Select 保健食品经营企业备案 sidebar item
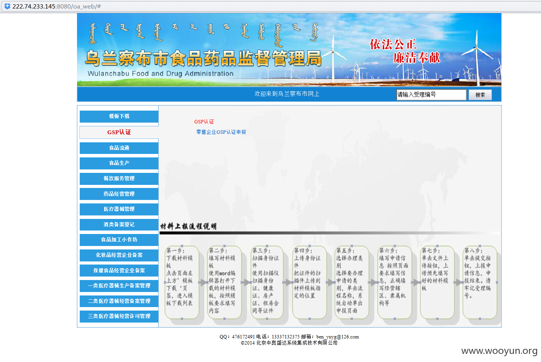This screenshot has height=362, width=541. [119, 271]
